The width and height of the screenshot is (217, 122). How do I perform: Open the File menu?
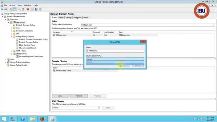tap(5, 5)
